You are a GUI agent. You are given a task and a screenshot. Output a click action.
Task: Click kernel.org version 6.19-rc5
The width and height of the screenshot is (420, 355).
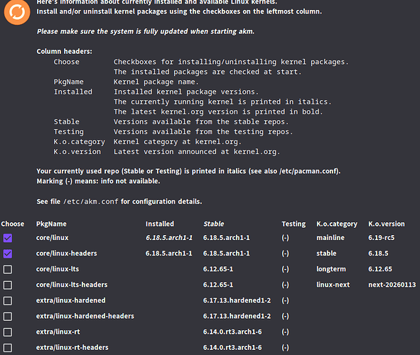pyautogui.click(x=382, y=238)
